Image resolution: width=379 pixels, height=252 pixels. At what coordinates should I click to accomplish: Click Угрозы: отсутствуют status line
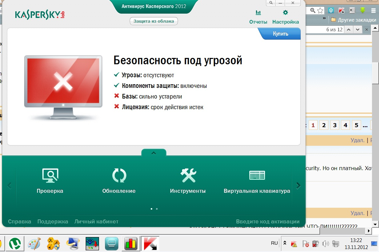pyautogui.click(x=144, y=75)
